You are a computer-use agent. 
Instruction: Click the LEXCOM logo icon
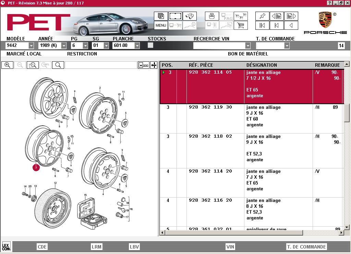(6, 247)
